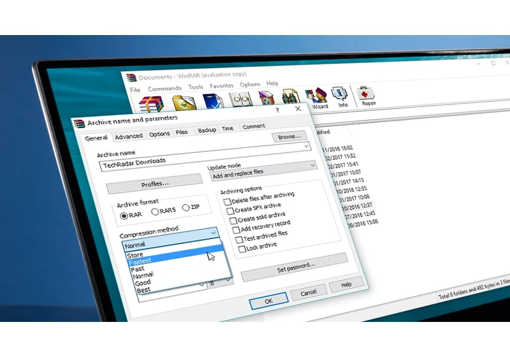Click the Add toolbar icon in WinRAR

point(150,104)
